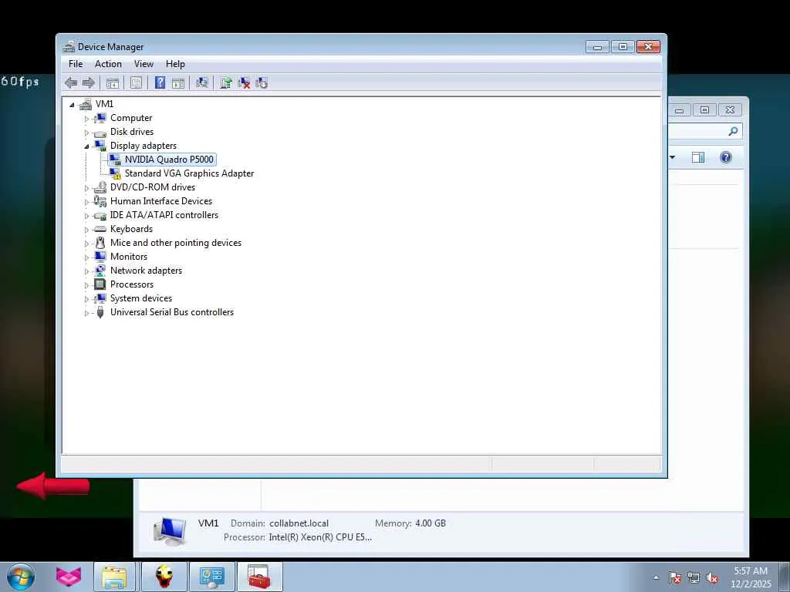This screenshot has width=790, height=592.
Task: Click search magnifier in background Explorer window
Action: pyautogui.click(x=733, y=131)
